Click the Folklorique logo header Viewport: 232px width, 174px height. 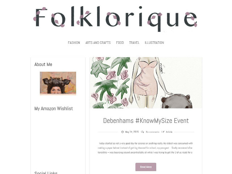tap(115, 18)
